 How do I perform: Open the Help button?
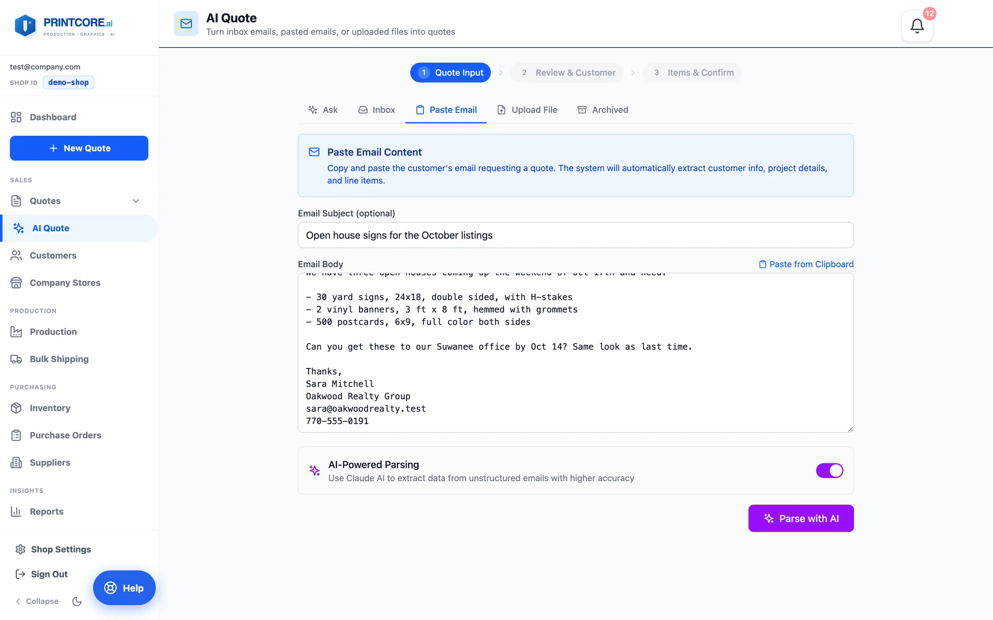(x=124, y=588)
